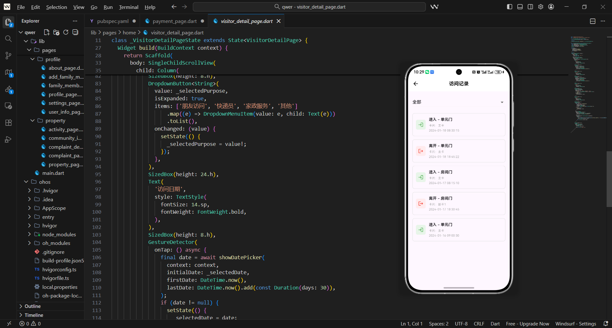Split the editor right

click(593, 21)
